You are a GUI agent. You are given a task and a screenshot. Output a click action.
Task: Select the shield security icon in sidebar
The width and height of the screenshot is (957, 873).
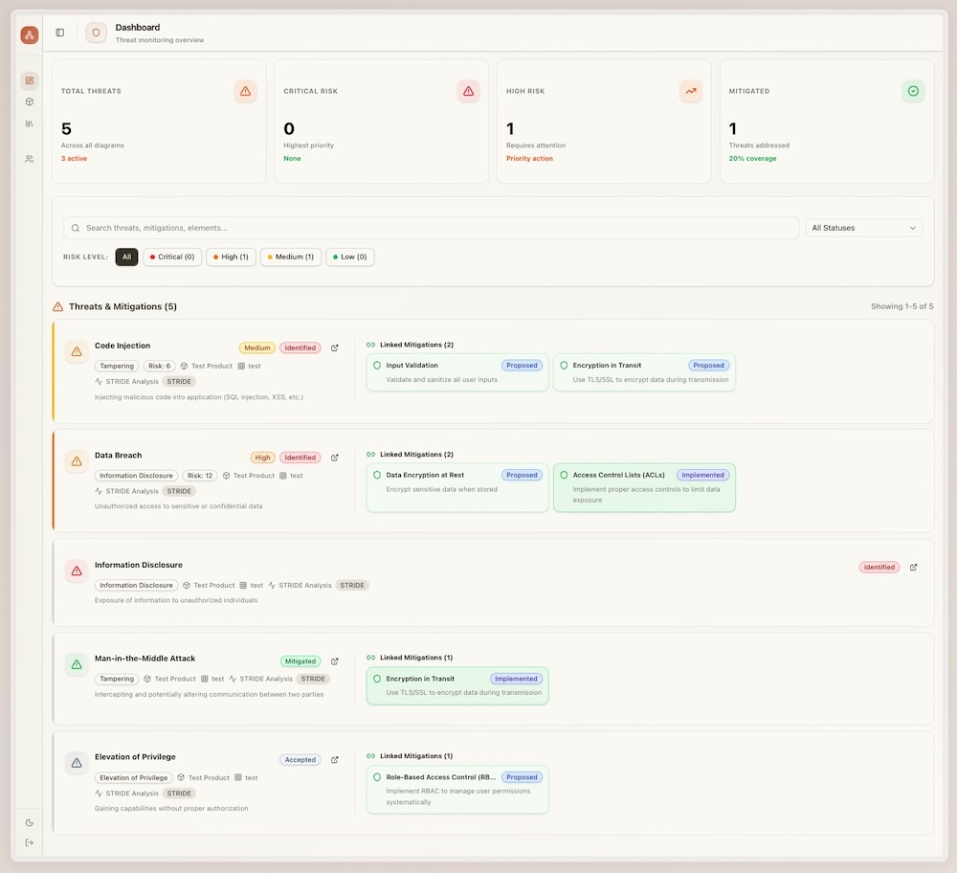[29, 101]
